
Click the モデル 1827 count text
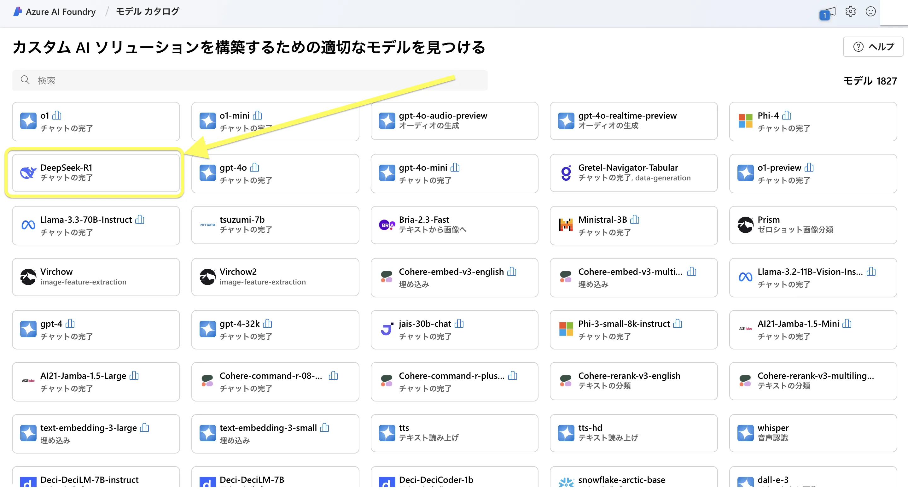(870, 81)
